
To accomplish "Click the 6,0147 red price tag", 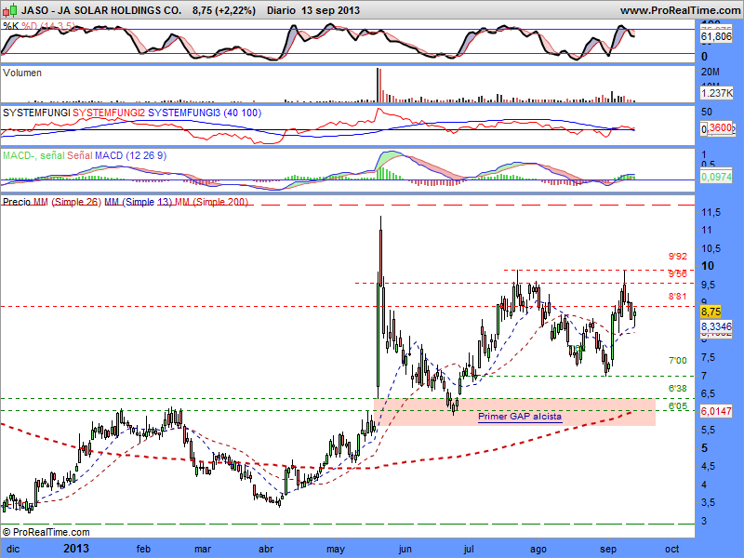I will 716,411.
